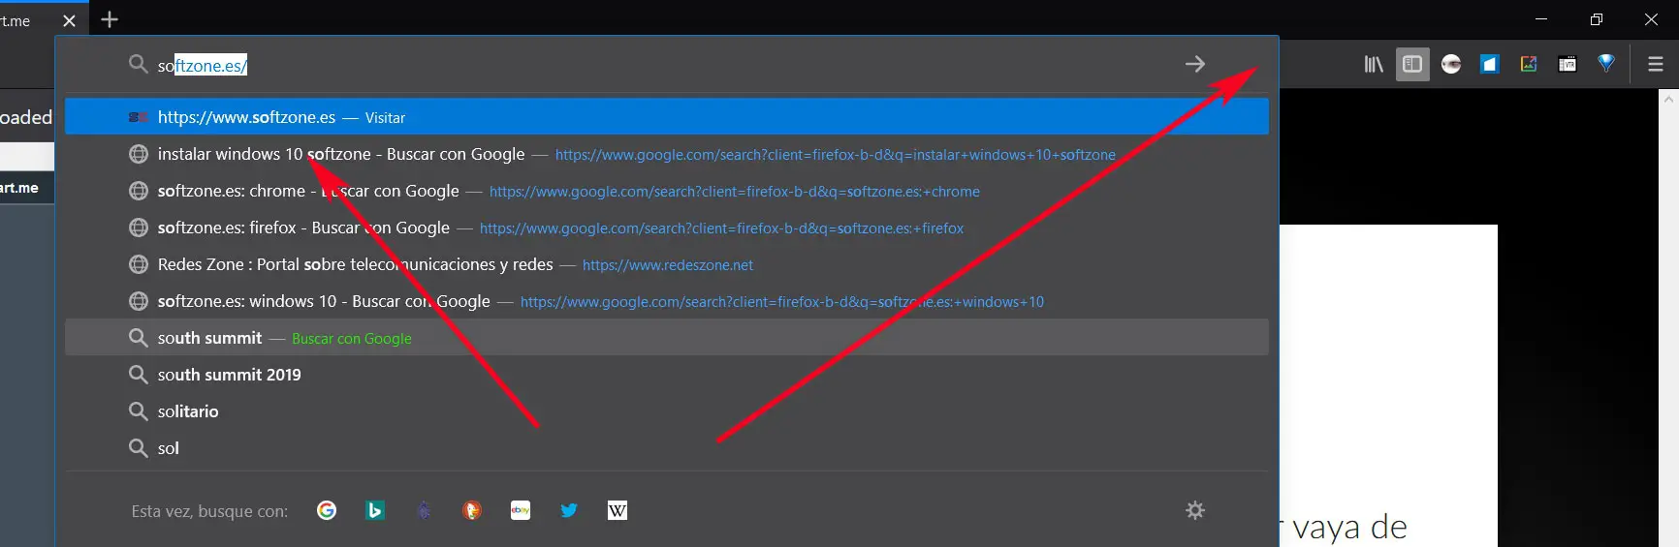Search this time with Bing icon
Viewport: 1679px width, 547px height.
click(375, 510)
